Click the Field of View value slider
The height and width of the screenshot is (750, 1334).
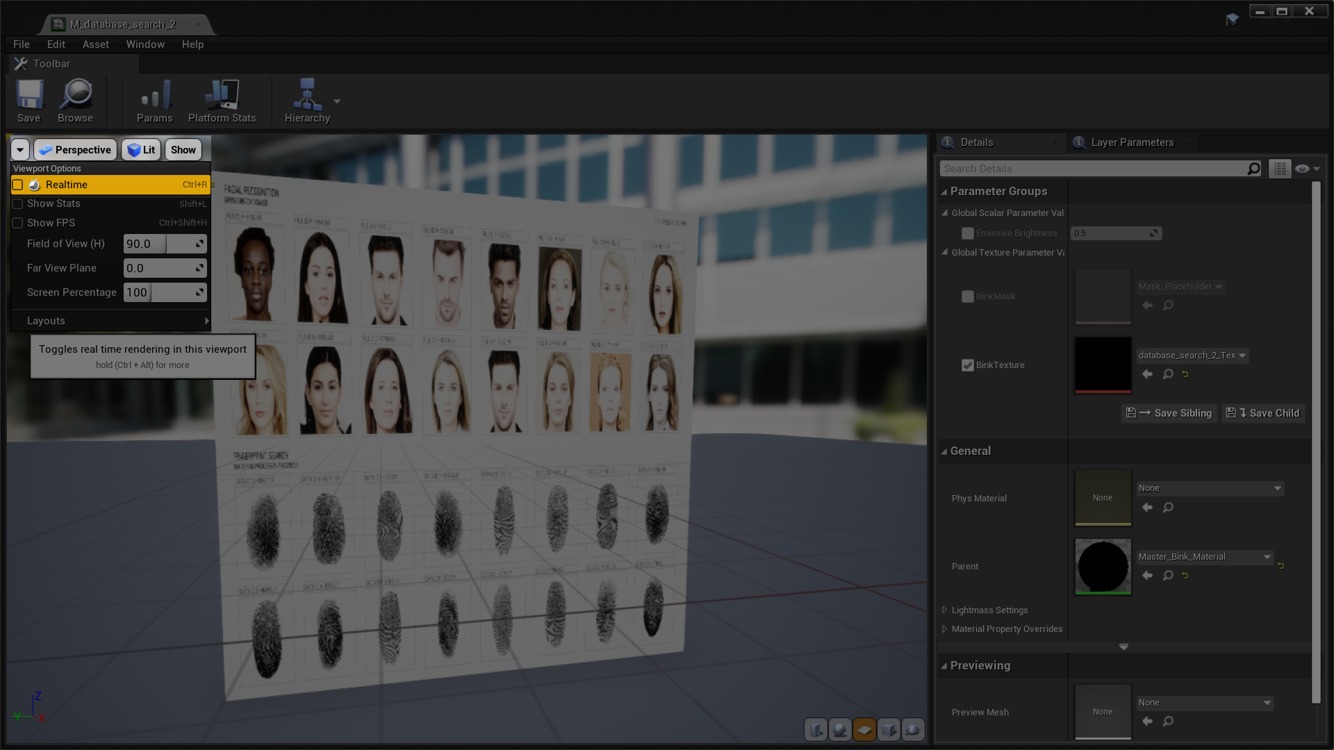coord(165,244)
